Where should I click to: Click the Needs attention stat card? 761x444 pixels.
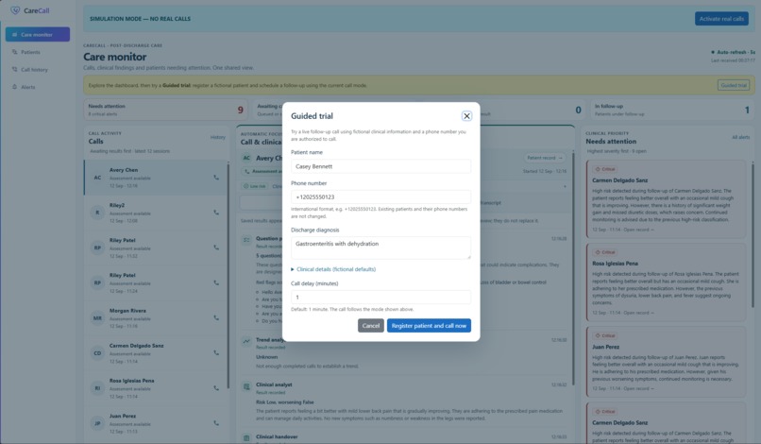165,110
